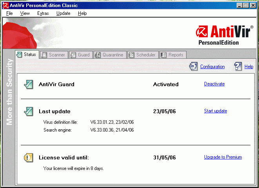
Task: Click the Scheduler tab icon
Action: (x=132, y=55)
